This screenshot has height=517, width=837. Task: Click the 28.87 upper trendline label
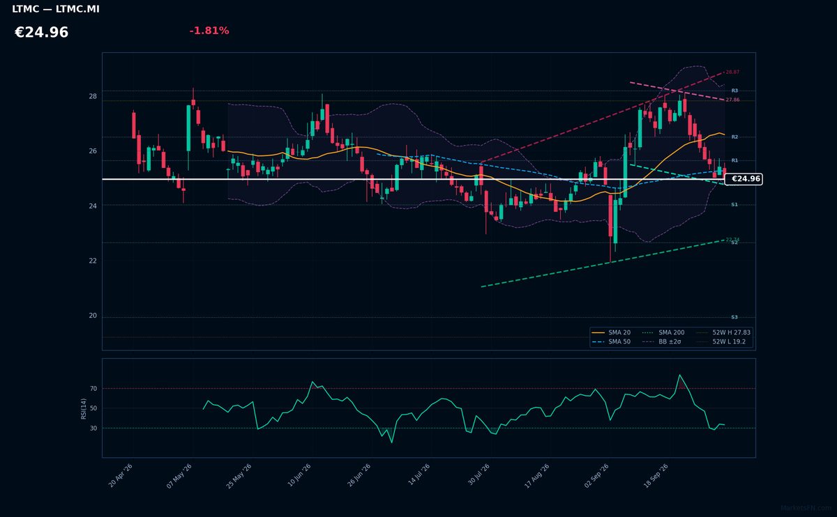point(732,72)
